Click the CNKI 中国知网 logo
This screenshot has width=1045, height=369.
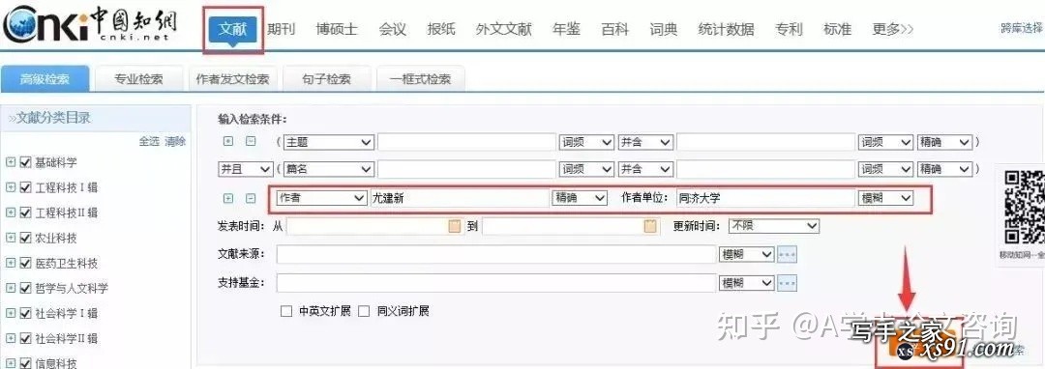[x=91, y=25]
